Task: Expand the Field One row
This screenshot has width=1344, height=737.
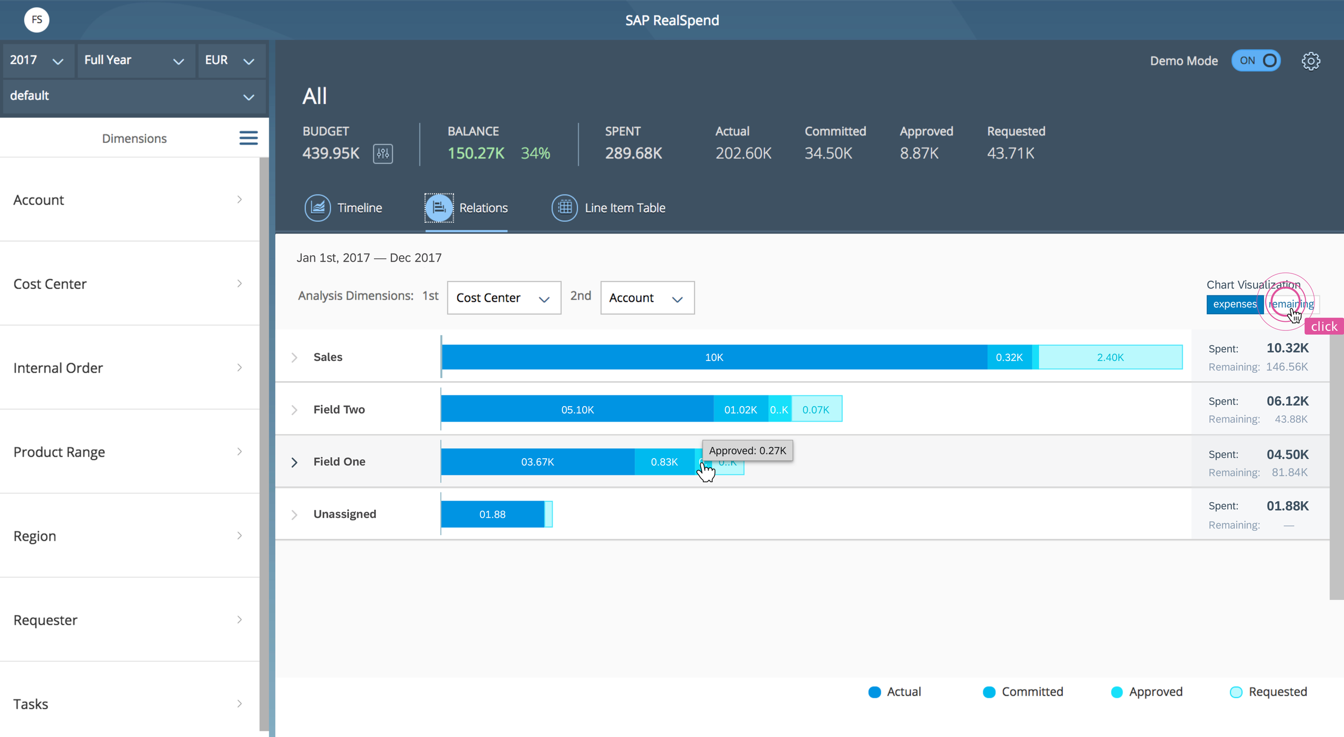Action: (294, 462)
